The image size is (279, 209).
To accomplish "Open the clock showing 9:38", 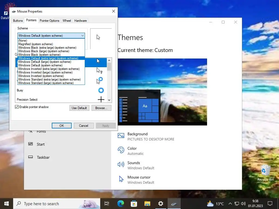I will pos(255,204).
